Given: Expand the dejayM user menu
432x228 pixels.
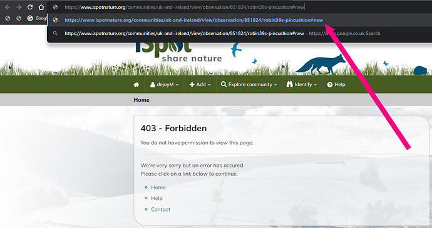Looking at the screenshot, I should point(164,85).
